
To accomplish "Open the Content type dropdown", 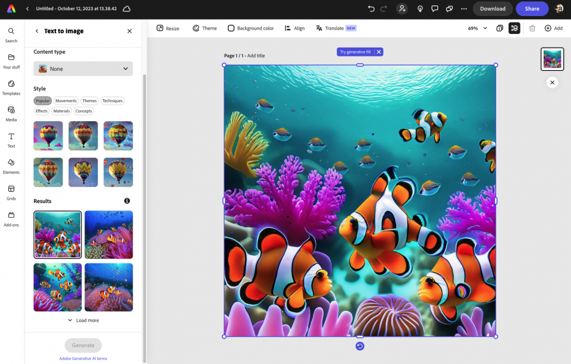I will (x=83, y=68).
